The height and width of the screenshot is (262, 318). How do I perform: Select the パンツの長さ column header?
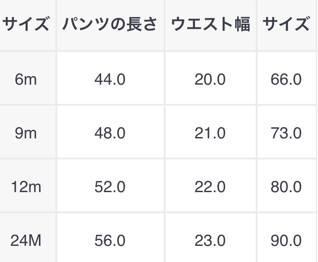110,24
